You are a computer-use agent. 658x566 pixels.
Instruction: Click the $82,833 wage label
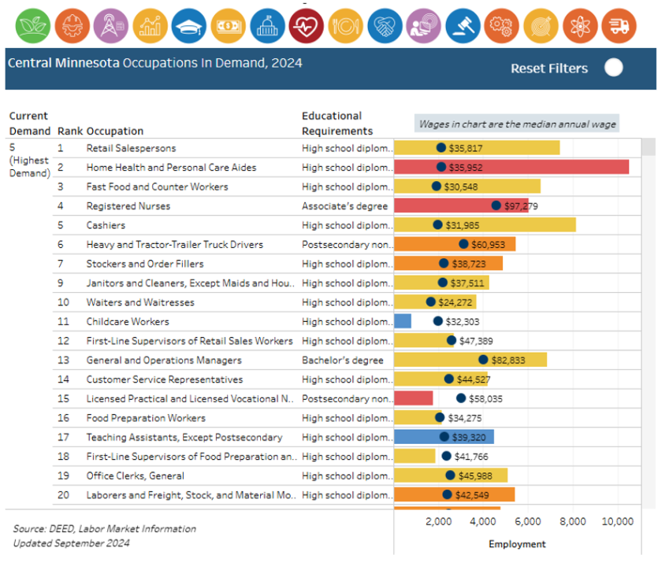pyautogui.click(x=508, y=360)
